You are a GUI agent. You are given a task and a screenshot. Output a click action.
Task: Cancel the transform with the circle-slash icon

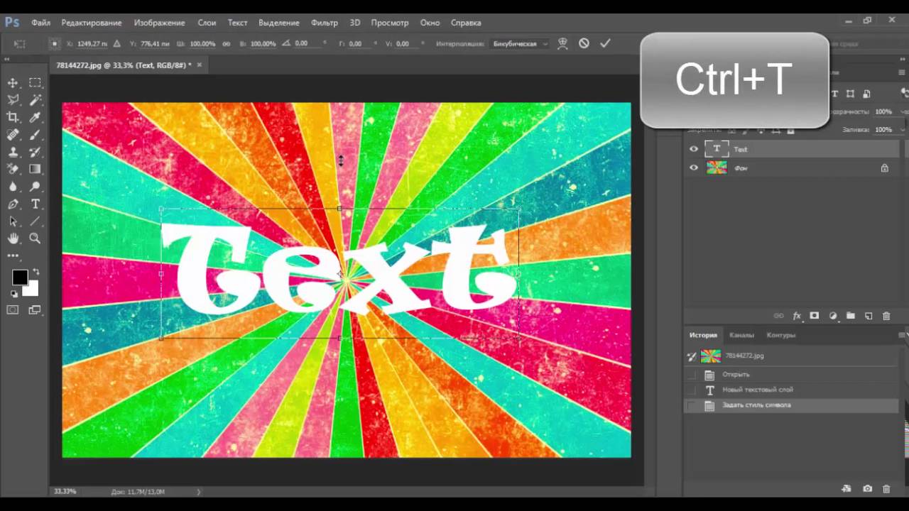click(584, 43)
